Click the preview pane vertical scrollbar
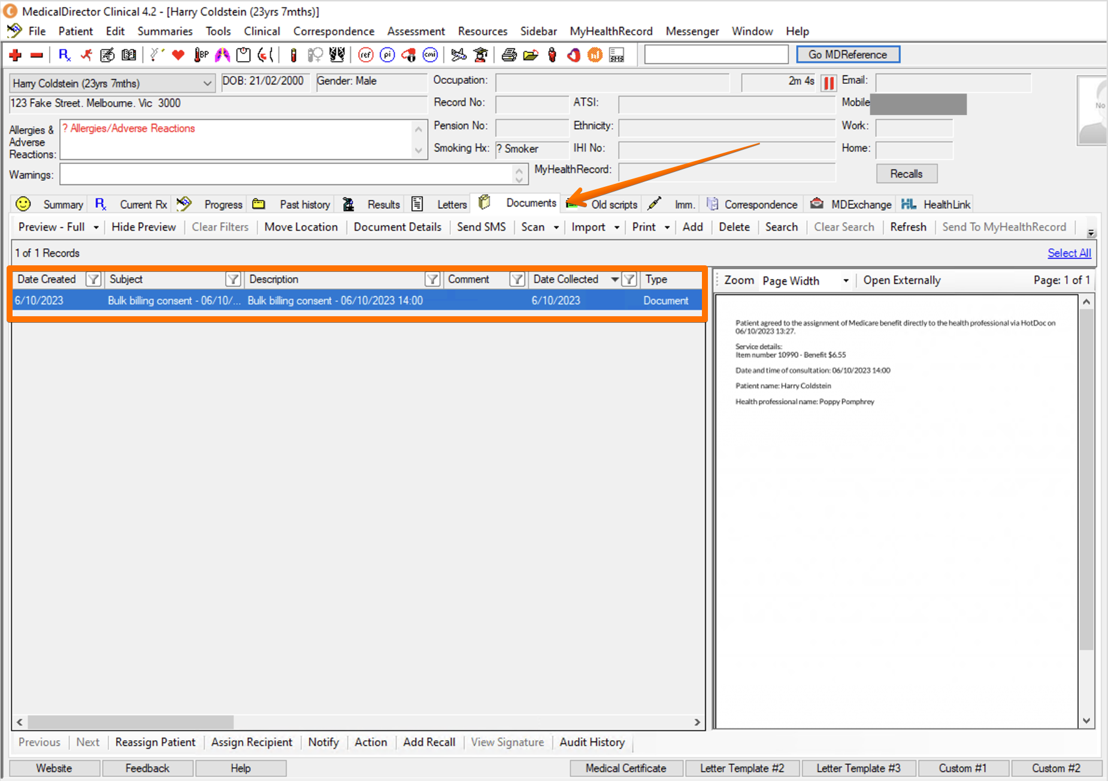The image size is (1108, 781). 1086,479
